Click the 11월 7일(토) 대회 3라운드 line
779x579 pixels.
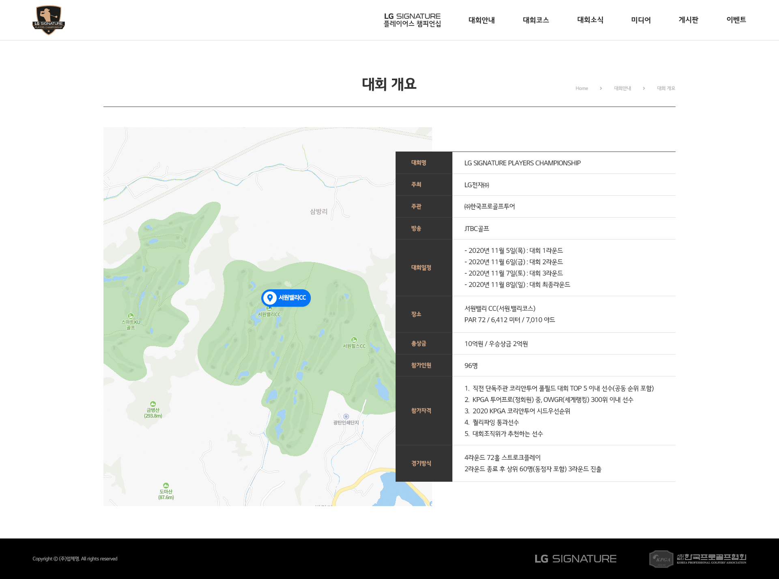[514, 273]
